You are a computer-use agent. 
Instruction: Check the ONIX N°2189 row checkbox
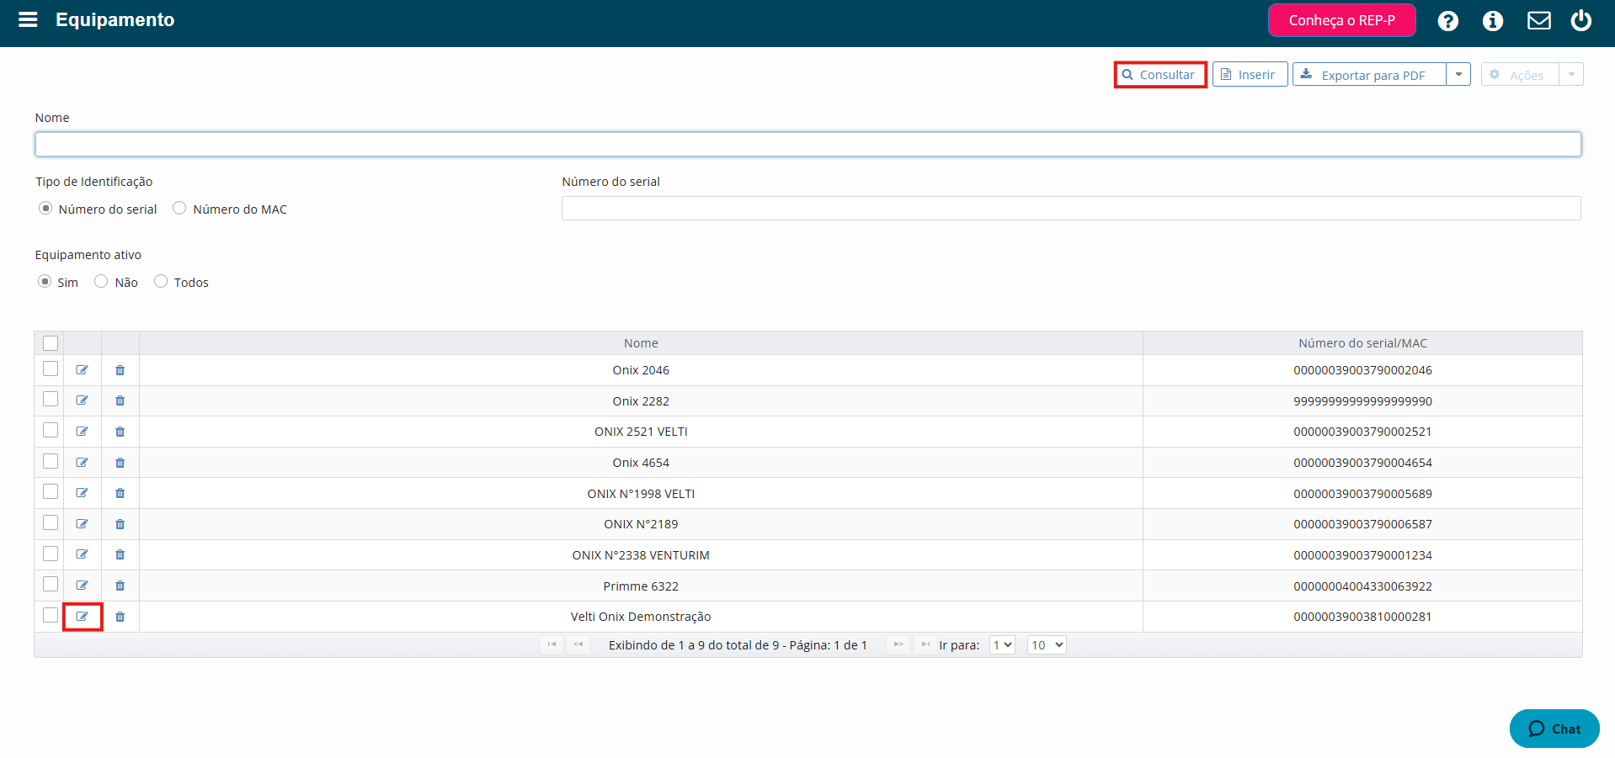[x=51, y=522]
